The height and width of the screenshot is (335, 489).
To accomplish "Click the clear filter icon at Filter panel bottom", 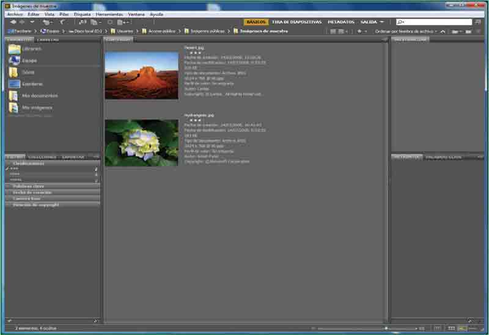I will tap(95, 320).
